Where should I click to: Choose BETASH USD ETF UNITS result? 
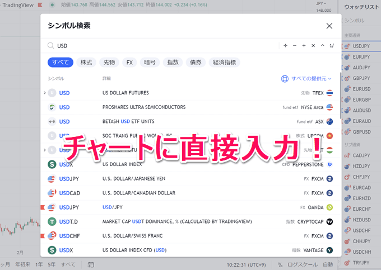[x=190, y=121]
